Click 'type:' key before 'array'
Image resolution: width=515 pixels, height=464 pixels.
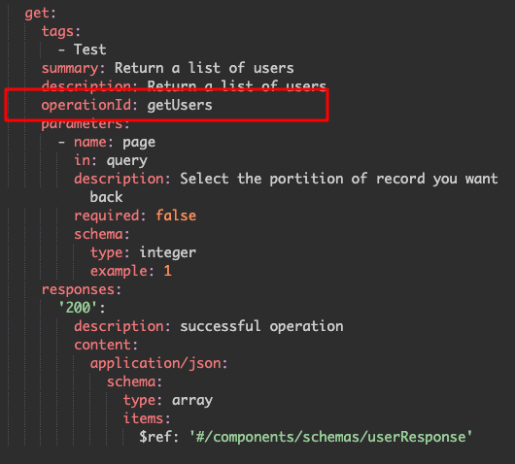[143, 401]
